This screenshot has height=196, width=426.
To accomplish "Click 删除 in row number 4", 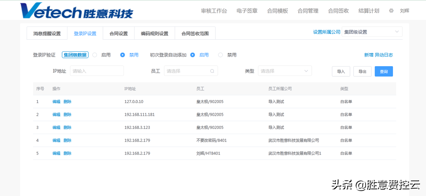I will 67,140.
